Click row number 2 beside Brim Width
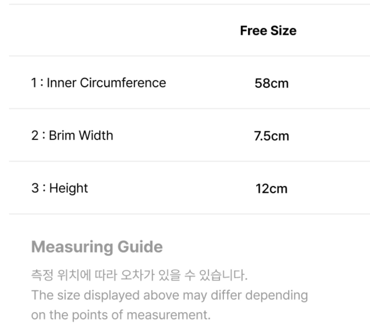This screenshot has width=370, height=324. [35, 135]
